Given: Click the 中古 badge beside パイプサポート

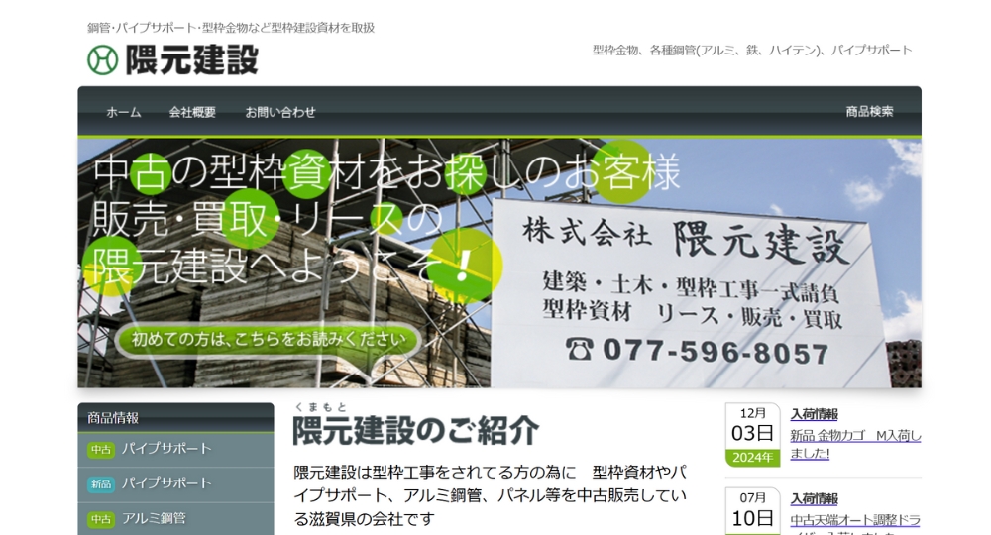Looking at the screenshot, I should pos(100,450).
